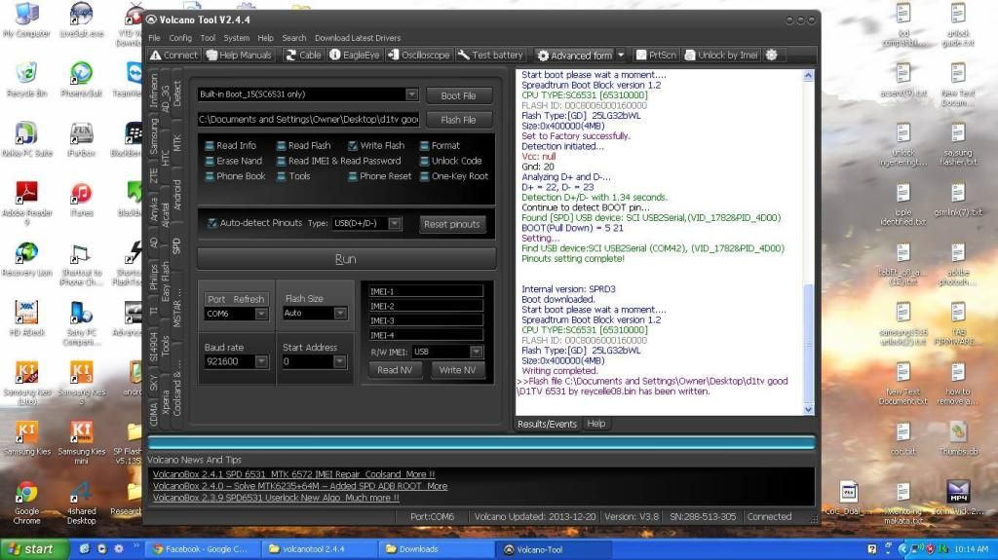Open the COM6 port dropdown
This screenshot has width=998, height=560.
(261, 314)
